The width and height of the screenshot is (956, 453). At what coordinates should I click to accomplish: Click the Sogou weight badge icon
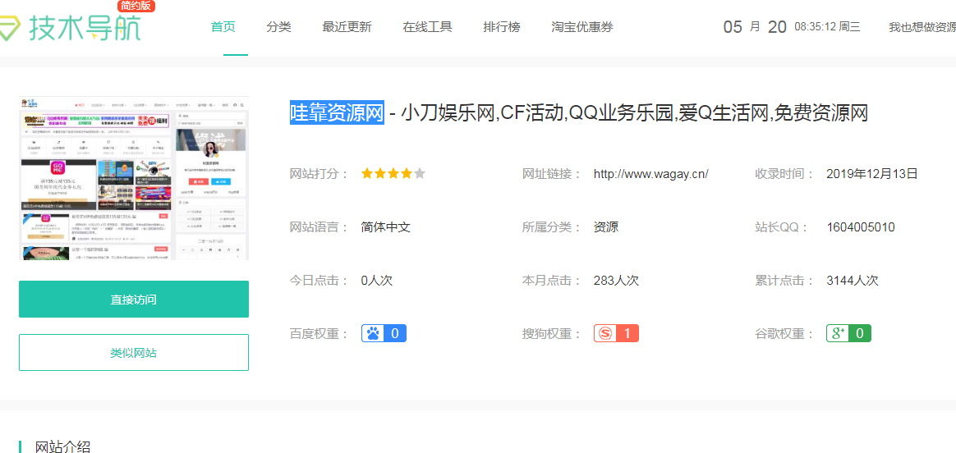(x=617, y=333)
